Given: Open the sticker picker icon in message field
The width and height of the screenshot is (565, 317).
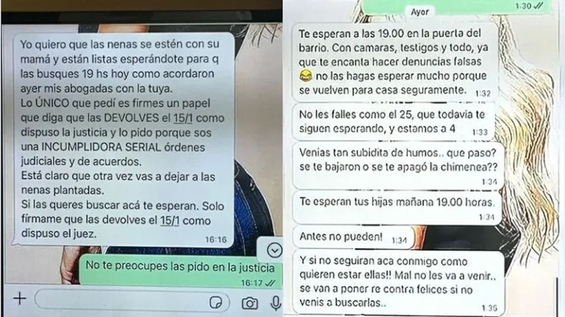Looking at the screenshot, I should (216, 303).
